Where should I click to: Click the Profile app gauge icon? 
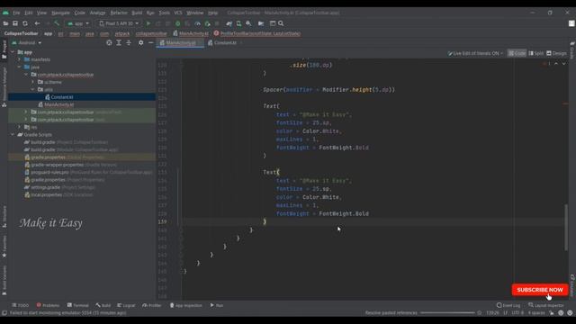197,23
